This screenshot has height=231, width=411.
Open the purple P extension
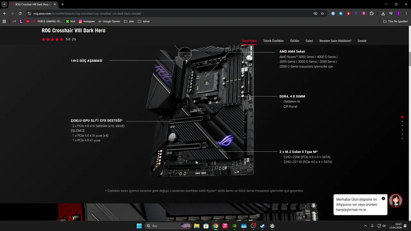pyautogui.click(x=356, y=13)
